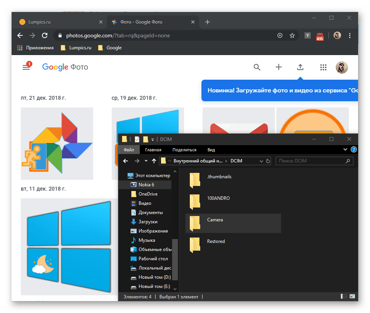370x313 pixels.
Task: Switch to the Lumpics.ru tab
Action: pos(59,22)
